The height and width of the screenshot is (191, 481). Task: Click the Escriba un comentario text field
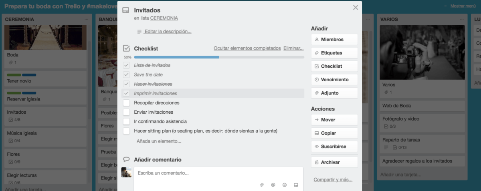coord(218,173)
